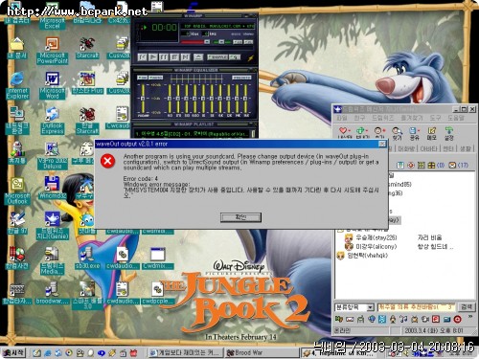The height and width of the screenshot is (359, 479).
Task: Click the 공유 share icon in messenger
Action: point(414,133)
